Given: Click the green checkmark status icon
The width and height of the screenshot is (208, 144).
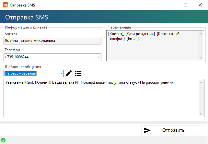Looking at the screenshot, I should click(3, 140).
